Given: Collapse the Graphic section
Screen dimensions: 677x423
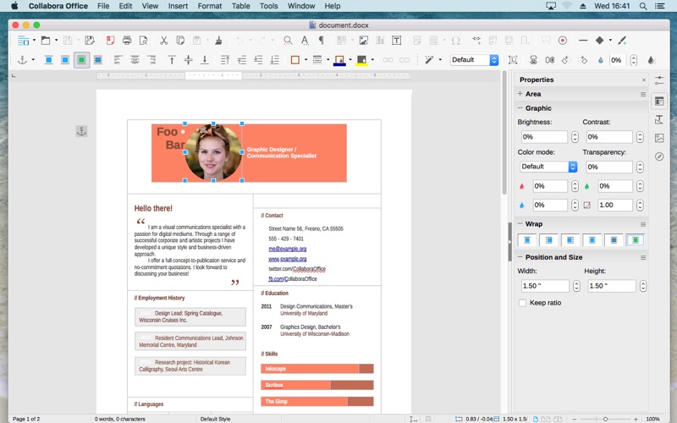Looking at the screenshot, I should [x=520, y=108].
